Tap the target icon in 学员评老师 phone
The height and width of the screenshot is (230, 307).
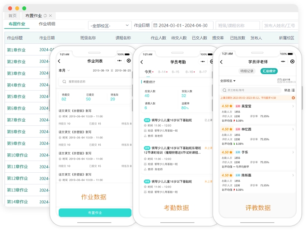click(x=292, y=61)
